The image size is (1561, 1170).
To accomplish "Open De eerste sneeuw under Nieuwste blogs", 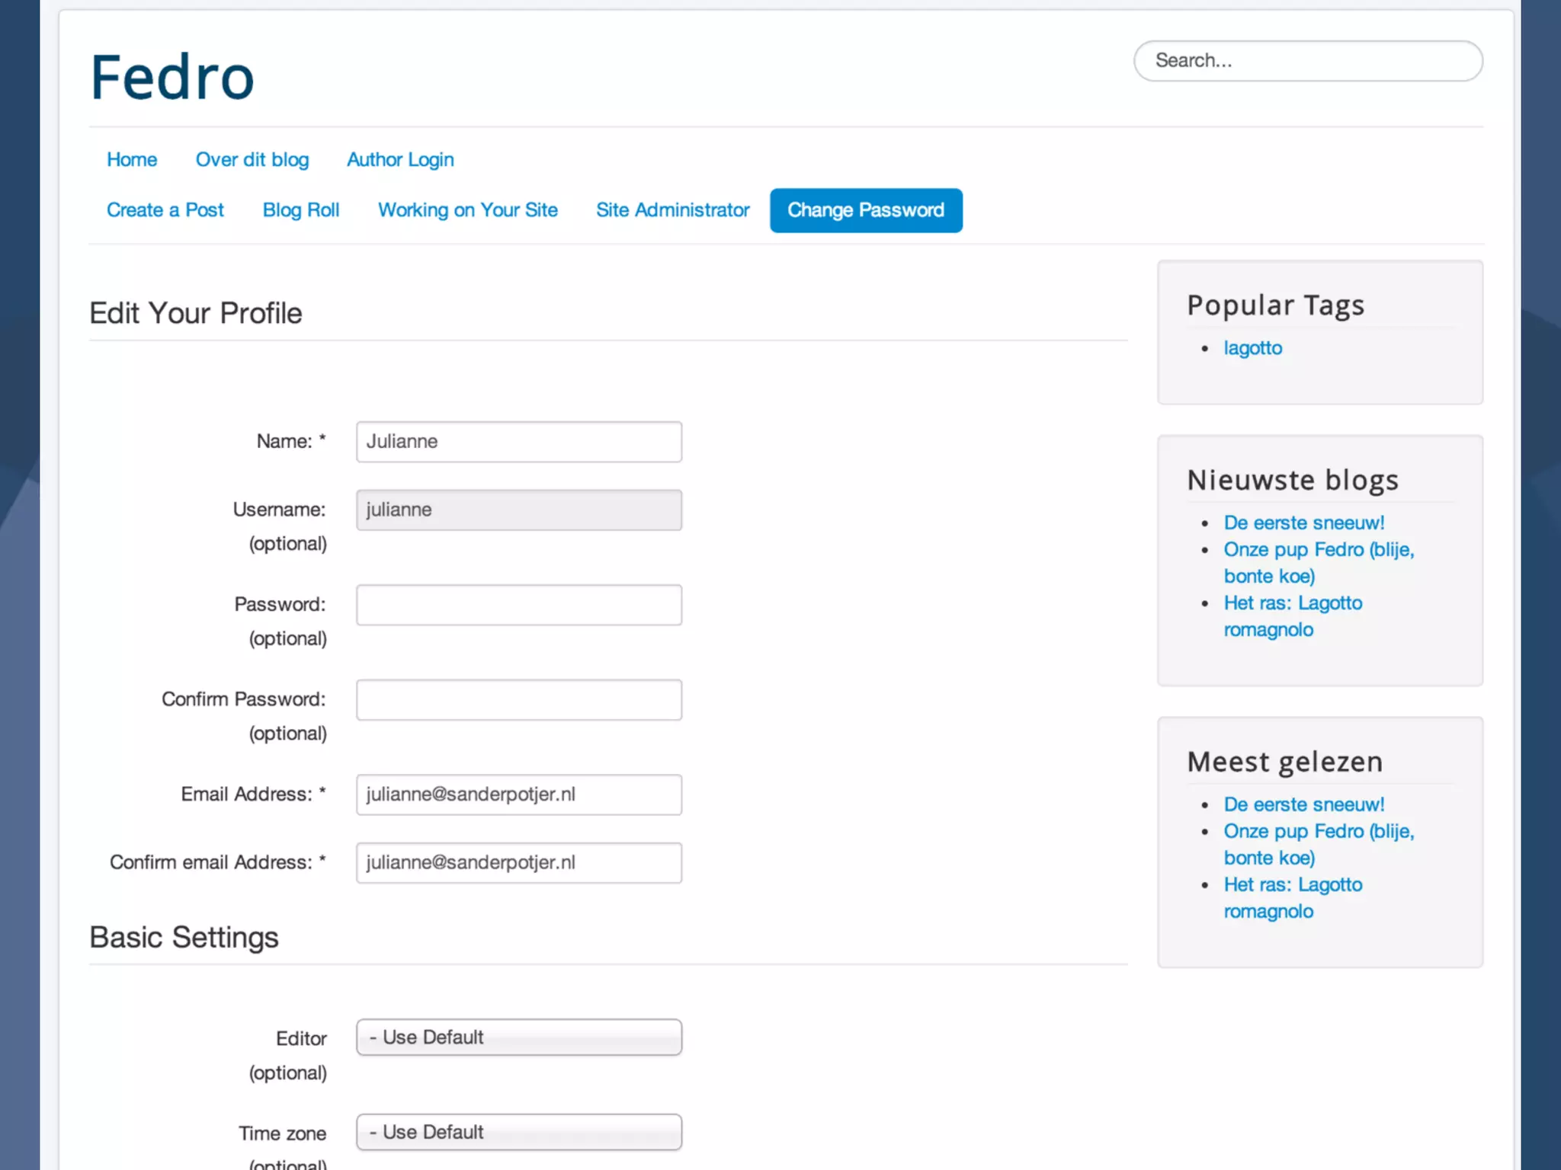I will point(1303,523).
